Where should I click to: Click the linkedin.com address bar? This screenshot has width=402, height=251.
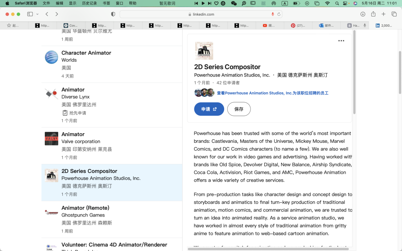tap(201, 15)
